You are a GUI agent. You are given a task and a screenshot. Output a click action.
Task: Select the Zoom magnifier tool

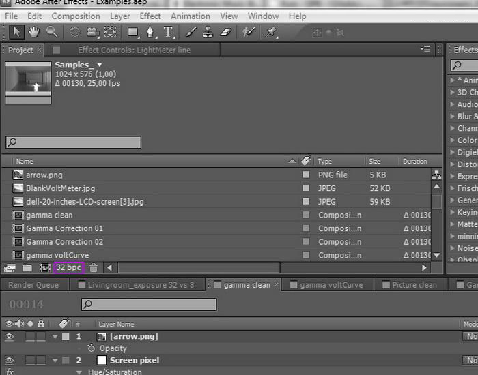tap(51, 31)
